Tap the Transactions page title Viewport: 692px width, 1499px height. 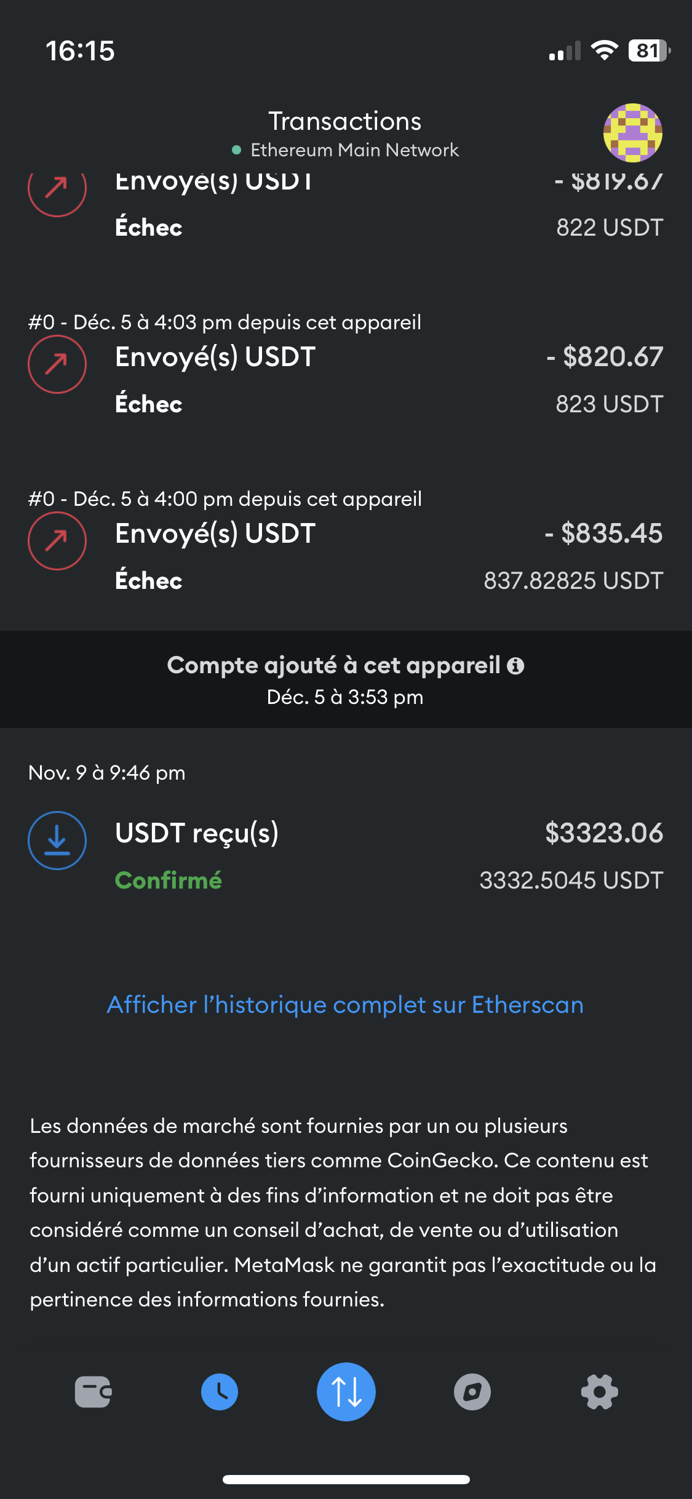[x=344, y=121]
